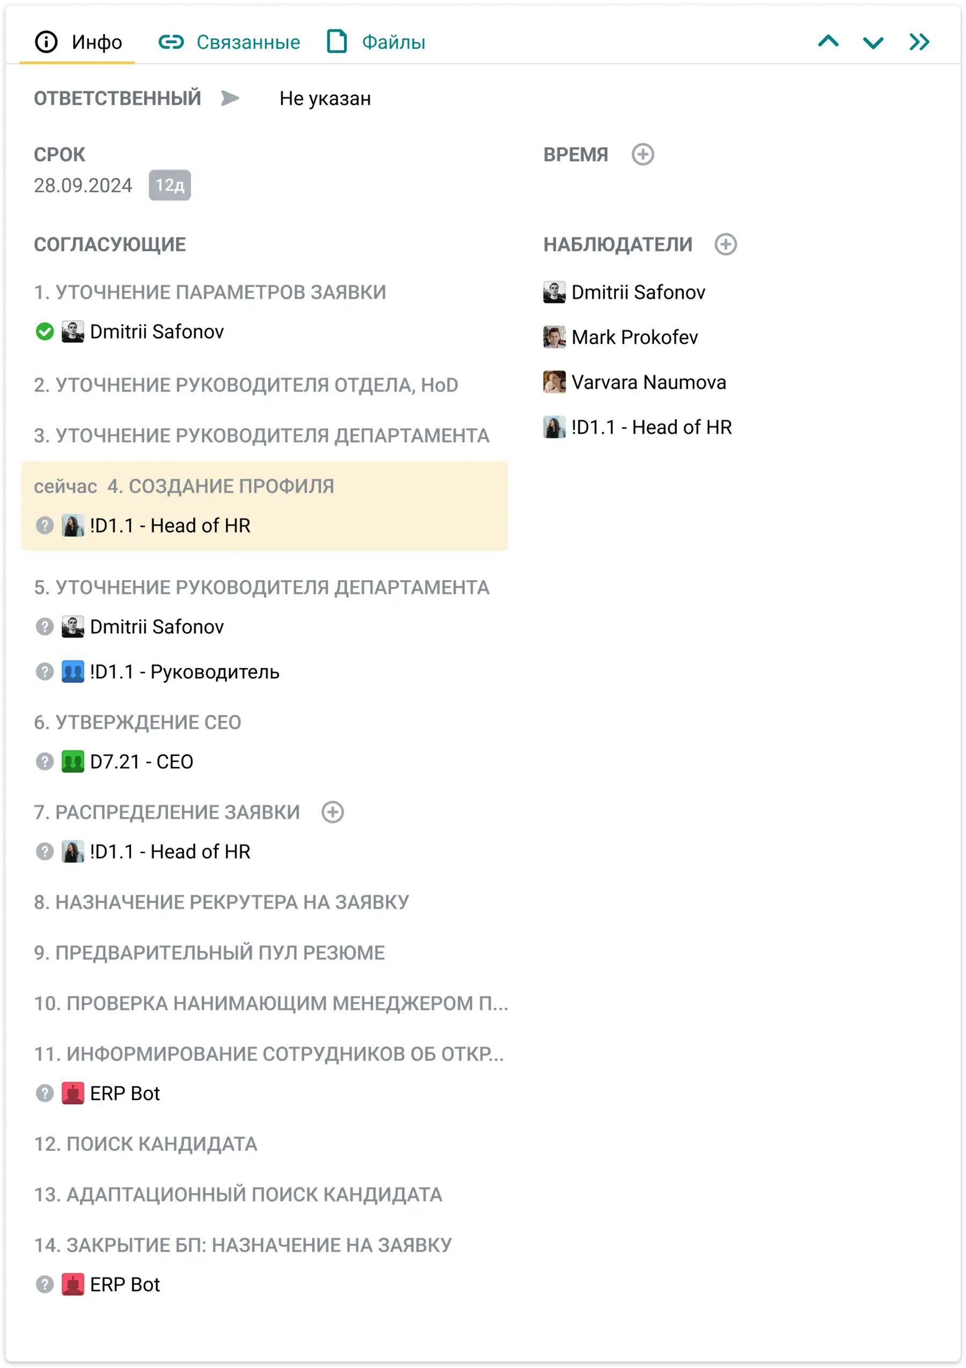This screenshot has width=966, height=1368.
Task: Open the Файлы tab
Action: [376, 42]
